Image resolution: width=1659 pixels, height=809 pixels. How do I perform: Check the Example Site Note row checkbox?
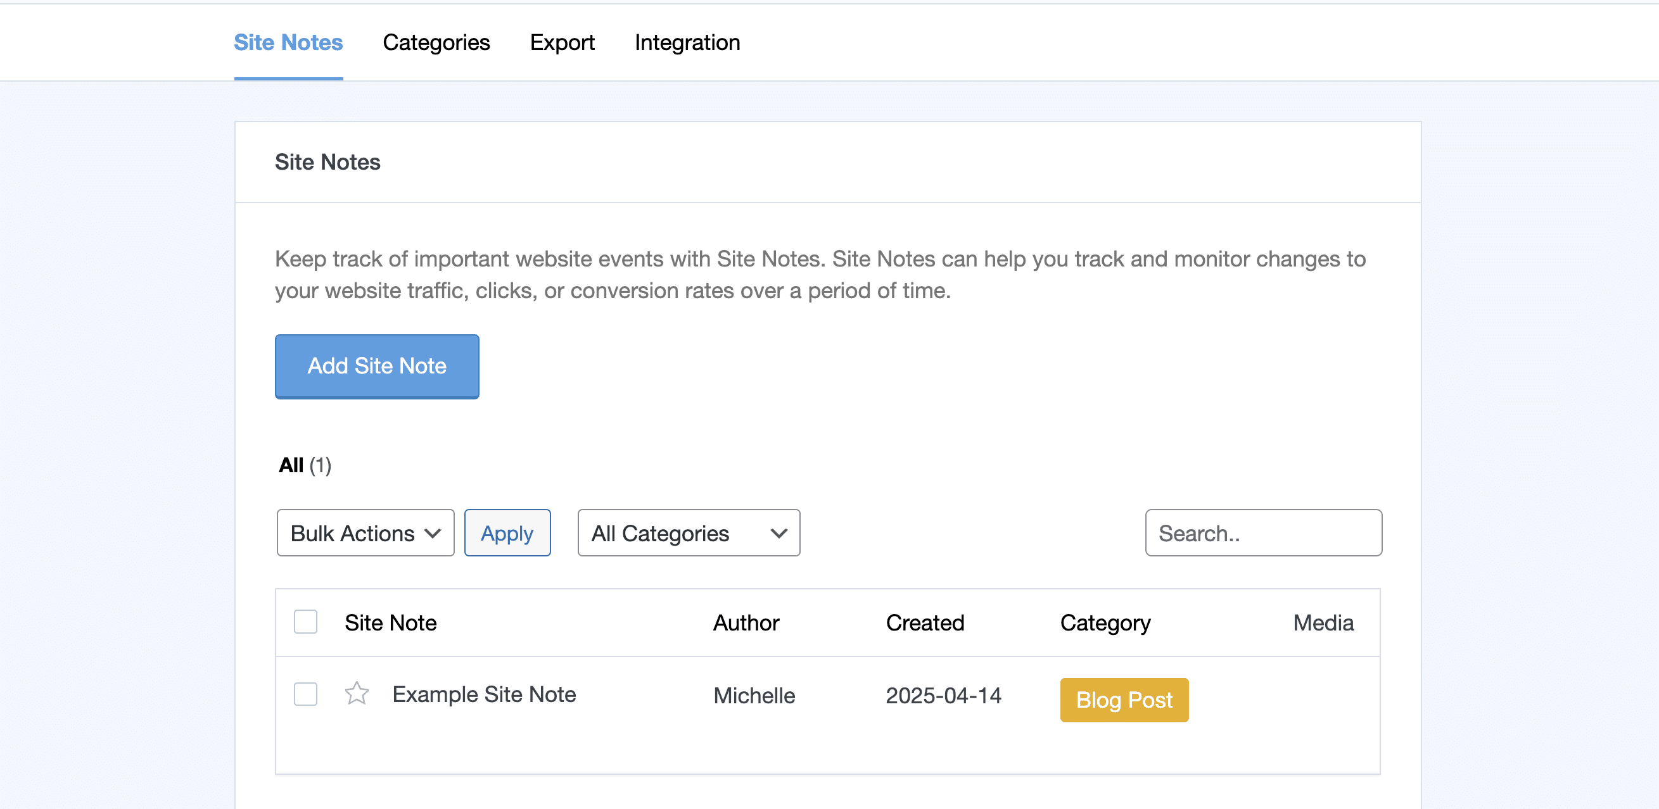pos(305,694)
